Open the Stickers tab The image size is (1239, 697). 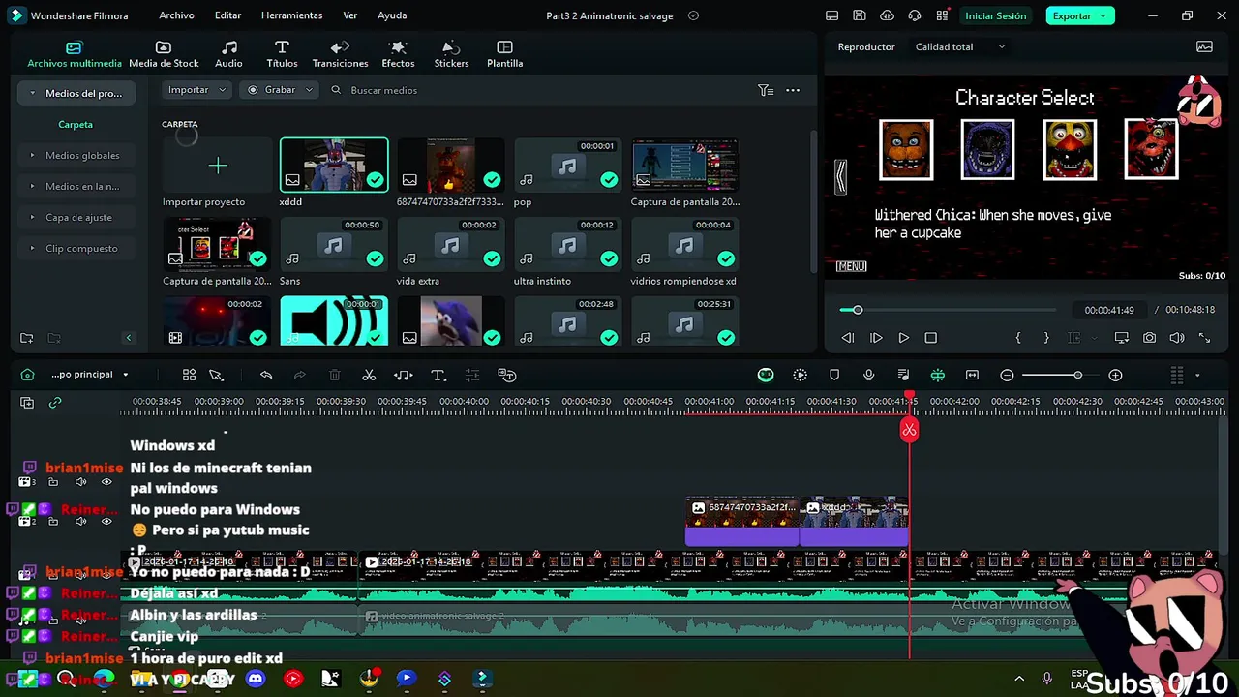[x=451, y=54]
